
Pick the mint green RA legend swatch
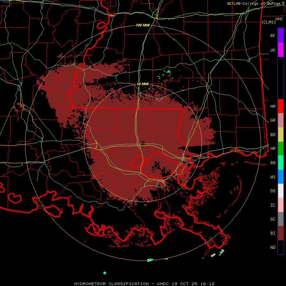281,163
